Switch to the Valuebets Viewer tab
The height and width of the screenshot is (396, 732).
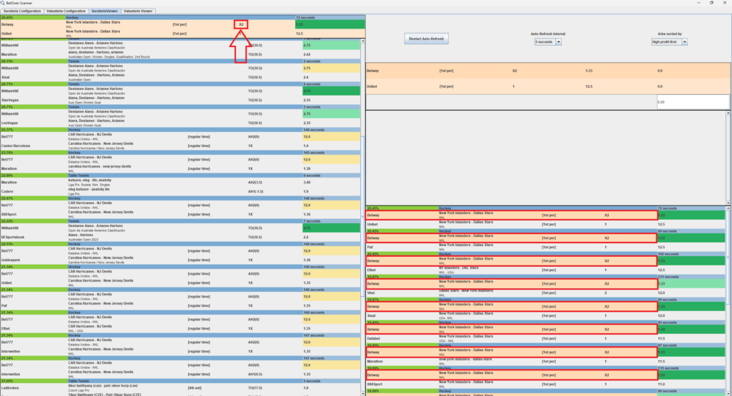[x=138, y=11]
